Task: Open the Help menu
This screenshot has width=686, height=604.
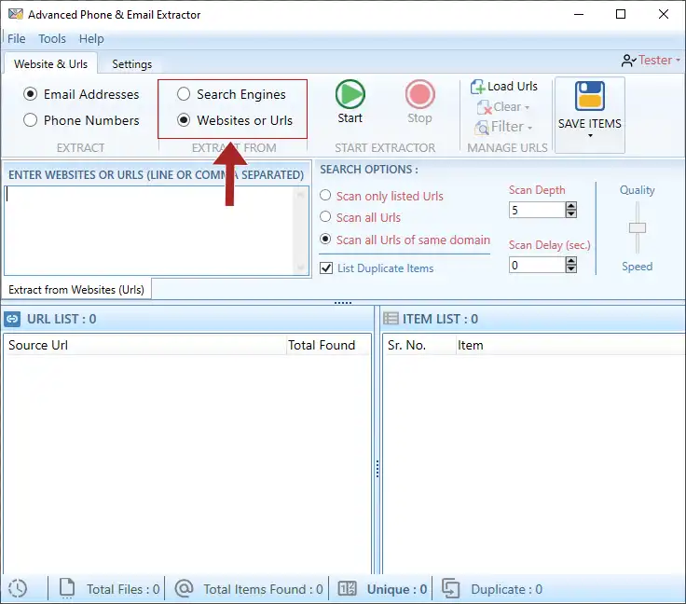Action: pyautogui.click(x=91, y=38)
